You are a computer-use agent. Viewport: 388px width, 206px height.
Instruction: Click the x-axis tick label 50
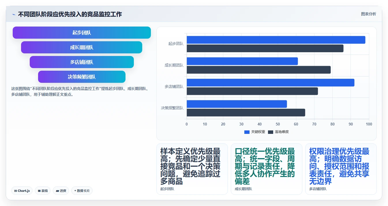(x=278, y=124)
